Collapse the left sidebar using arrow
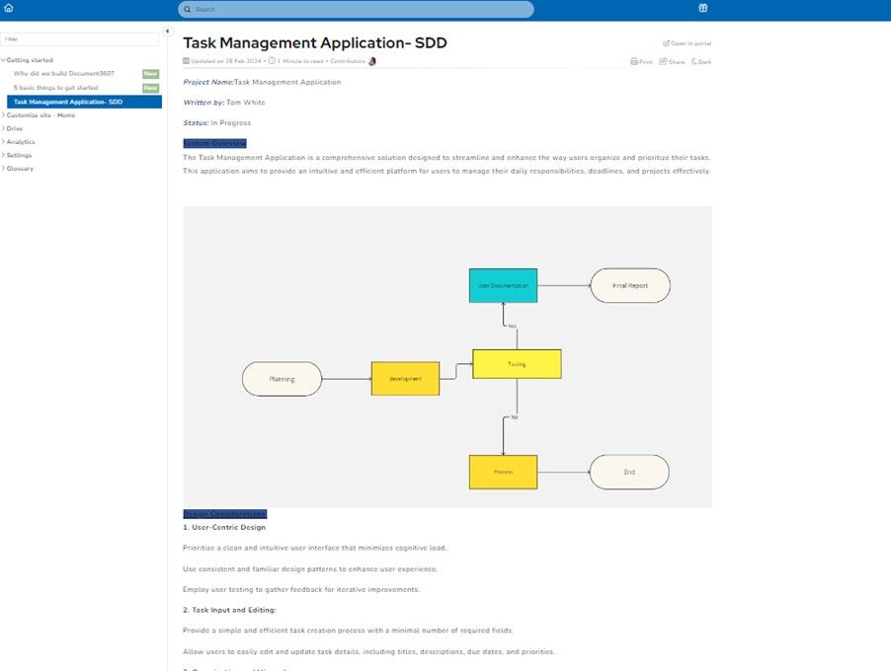This screenshot has height=671, width=891. click(x=167, y=32)
